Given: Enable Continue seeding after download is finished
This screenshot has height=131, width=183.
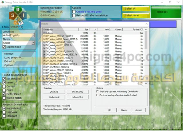Looking at the screenshot, I should (x=98, y=95).
